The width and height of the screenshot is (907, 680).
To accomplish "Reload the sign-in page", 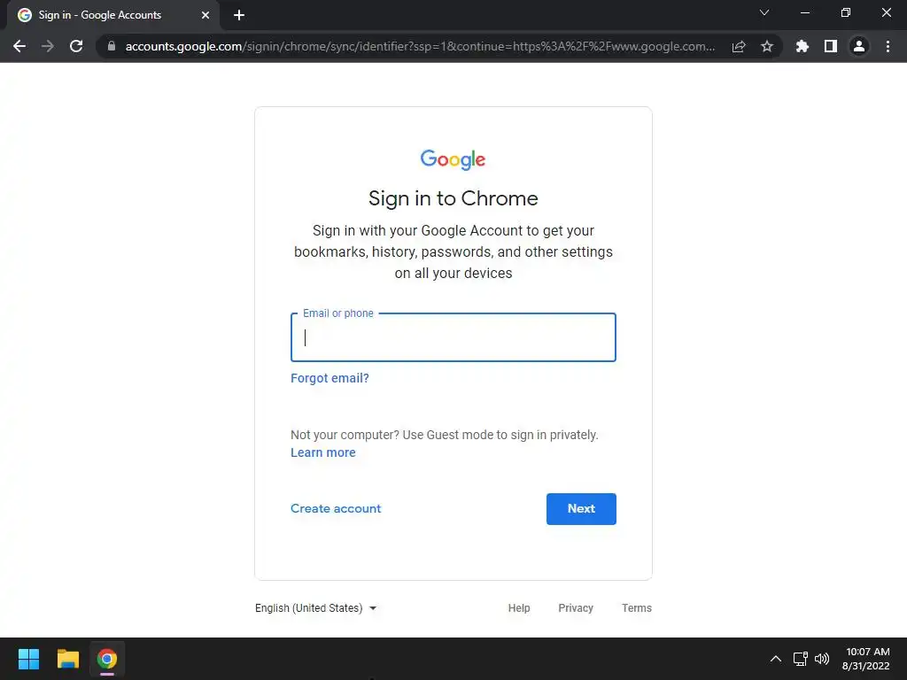I will point(76,46).
